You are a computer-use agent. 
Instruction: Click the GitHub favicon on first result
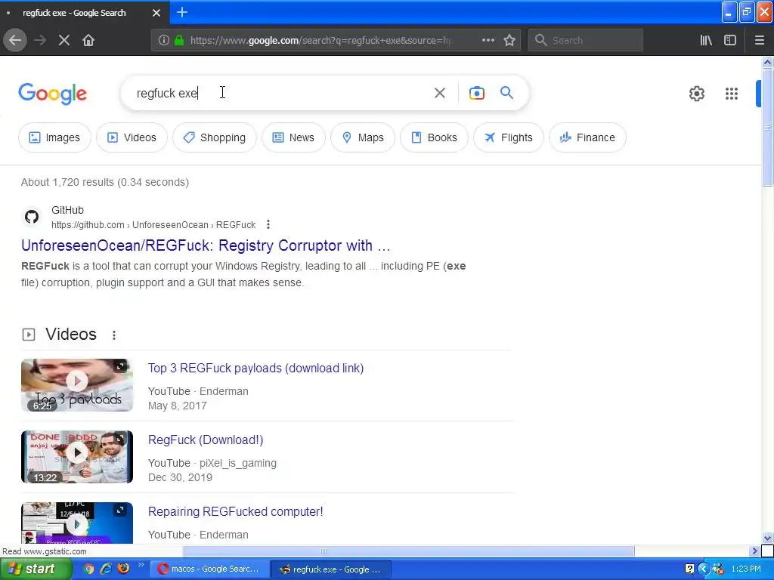tap(32, 217)
